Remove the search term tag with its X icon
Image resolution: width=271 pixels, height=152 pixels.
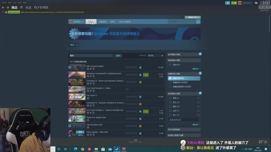coord(77,45)
